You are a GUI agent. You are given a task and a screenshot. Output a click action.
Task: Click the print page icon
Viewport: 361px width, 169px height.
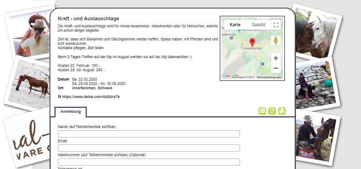point(282,111)
